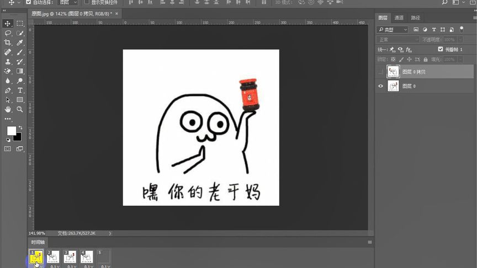Select the Hand tool
This screenshot has width=477, height=268.
(8, 109)
